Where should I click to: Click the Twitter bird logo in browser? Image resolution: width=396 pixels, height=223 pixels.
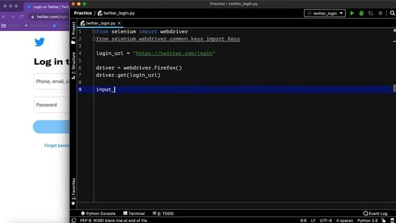pyautogui.click(x=40, y=42)
